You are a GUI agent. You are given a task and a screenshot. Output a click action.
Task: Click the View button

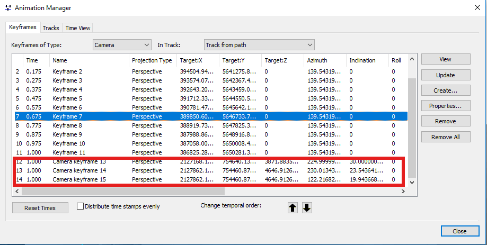[x=446, y=59]
